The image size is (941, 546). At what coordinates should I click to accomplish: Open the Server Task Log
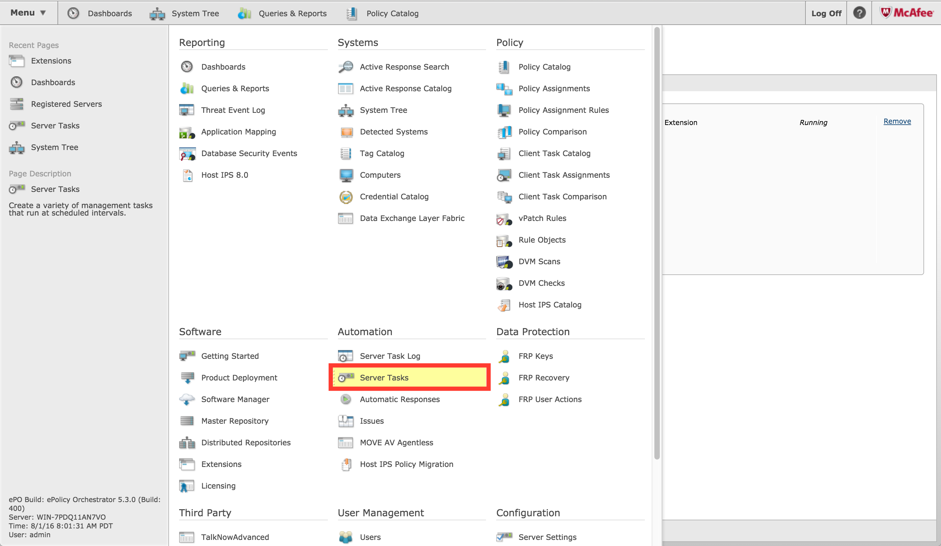pos(390,356)
